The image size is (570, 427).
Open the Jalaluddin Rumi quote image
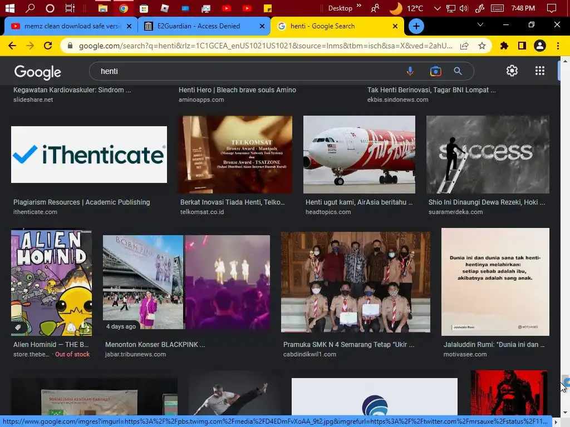click(495, 282)
